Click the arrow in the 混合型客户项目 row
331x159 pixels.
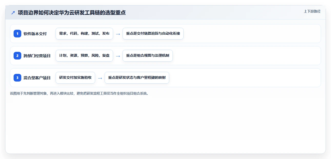click(x=100, y=78)
